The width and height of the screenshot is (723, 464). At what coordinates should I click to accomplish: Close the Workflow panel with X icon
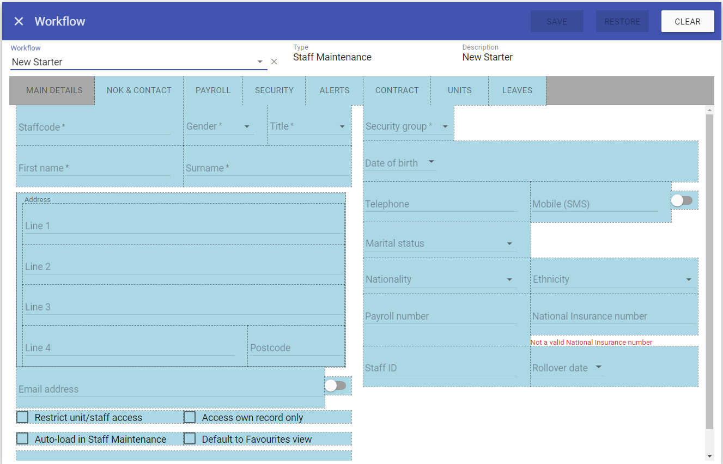(x=19, y=21)
